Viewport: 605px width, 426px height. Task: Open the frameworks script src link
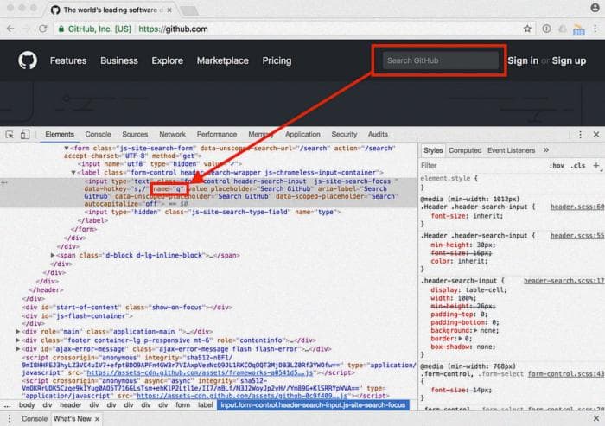200,372
